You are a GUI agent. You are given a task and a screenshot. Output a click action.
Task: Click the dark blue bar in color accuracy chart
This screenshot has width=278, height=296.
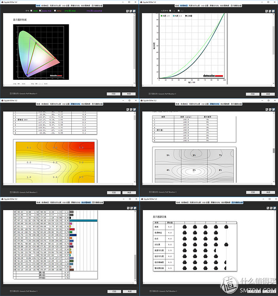(73, 235)
